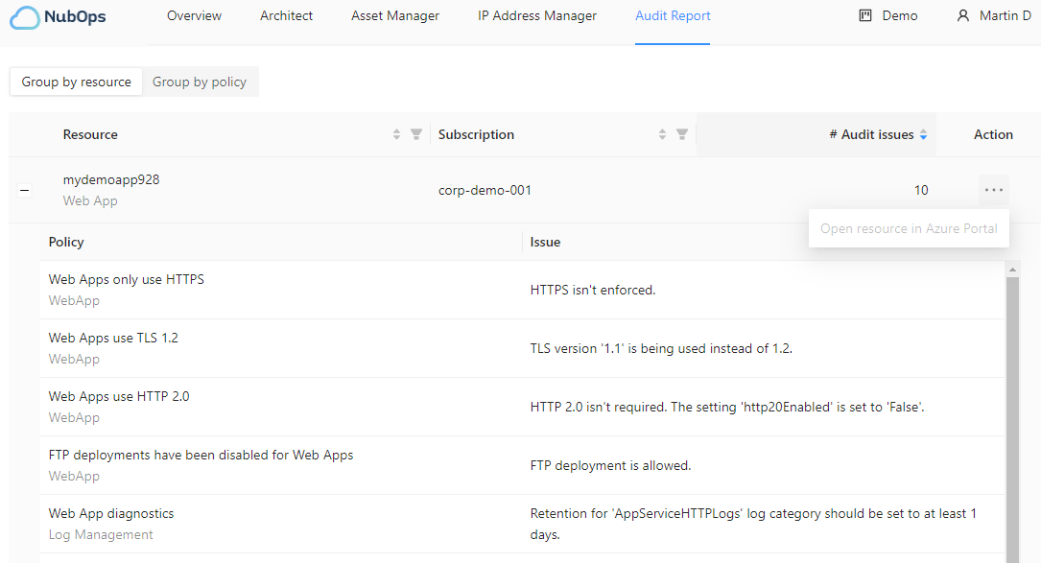The image size is (1041, 563).
Task: Enable the Group by resource view
Action: (x=75, y=82)
